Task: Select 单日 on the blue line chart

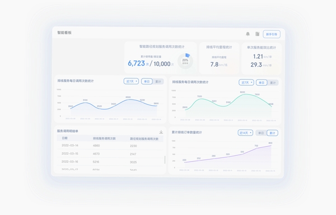Action: pyautogui.click(x=147, y=81)
